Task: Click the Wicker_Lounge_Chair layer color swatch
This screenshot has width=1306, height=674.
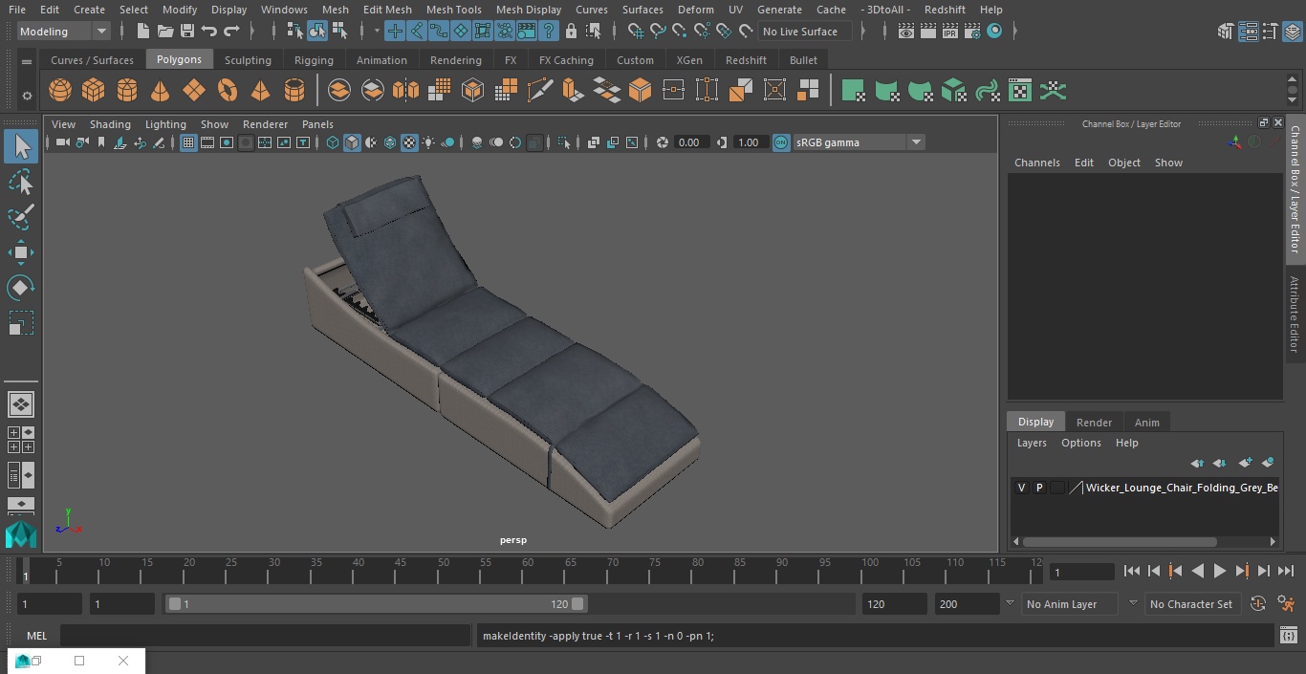Action: click(x=1076, y=488)
